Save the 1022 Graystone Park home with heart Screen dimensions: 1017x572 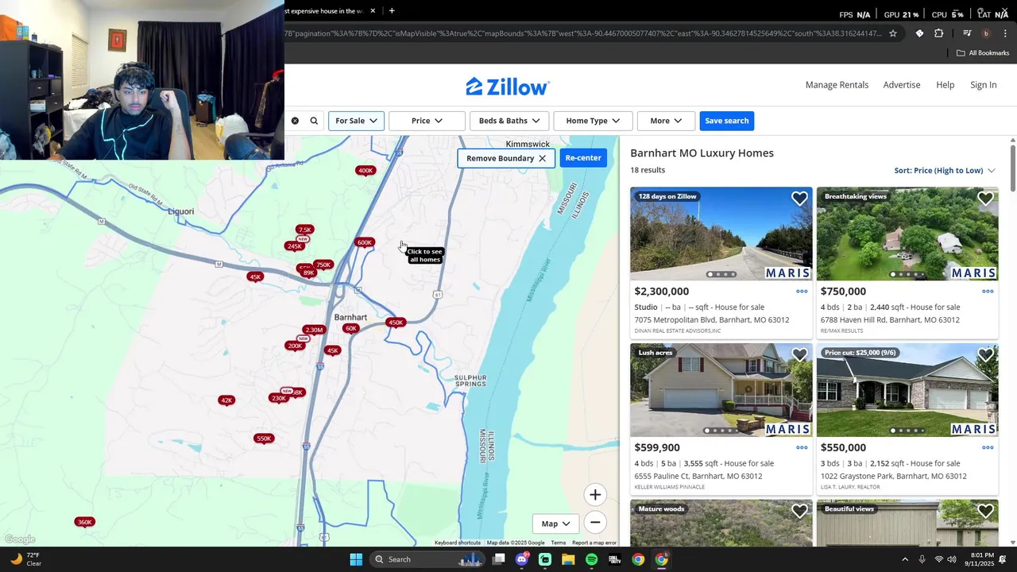click(x=985, y=355)
